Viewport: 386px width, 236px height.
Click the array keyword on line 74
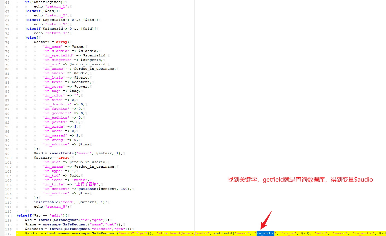tap(62, 42)
